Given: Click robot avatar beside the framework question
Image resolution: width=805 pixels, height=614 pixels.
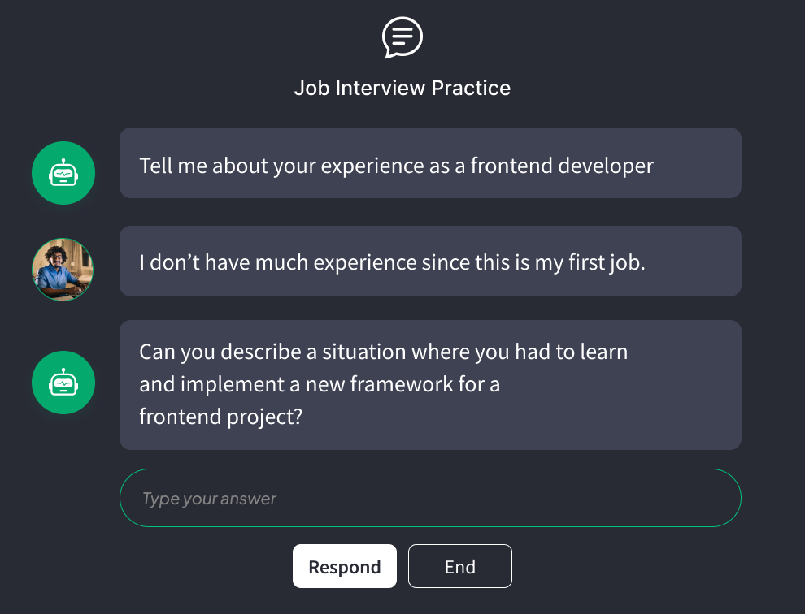Looking at the screenshot, I should pos(63,383).
